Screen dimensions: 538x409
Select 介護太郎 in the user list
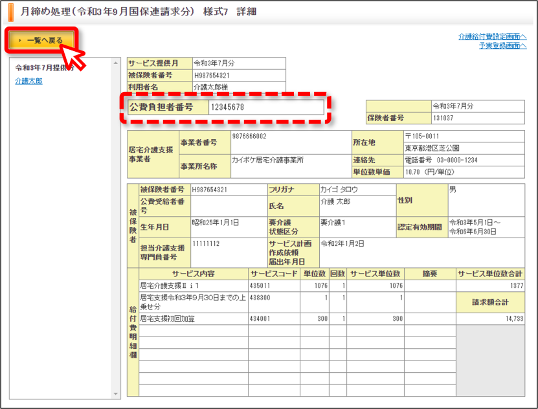pos(29,81)
